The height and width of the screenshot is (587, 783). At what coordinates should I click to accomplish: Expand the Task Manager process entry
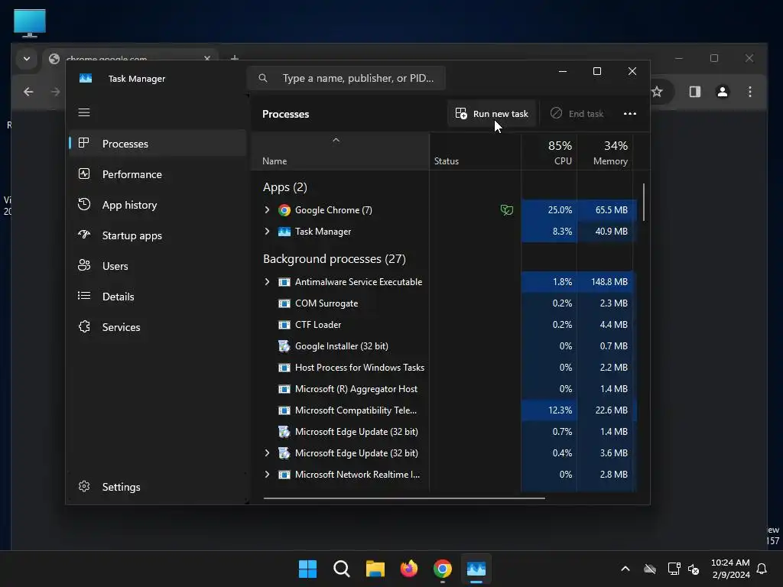coord(267,231)
